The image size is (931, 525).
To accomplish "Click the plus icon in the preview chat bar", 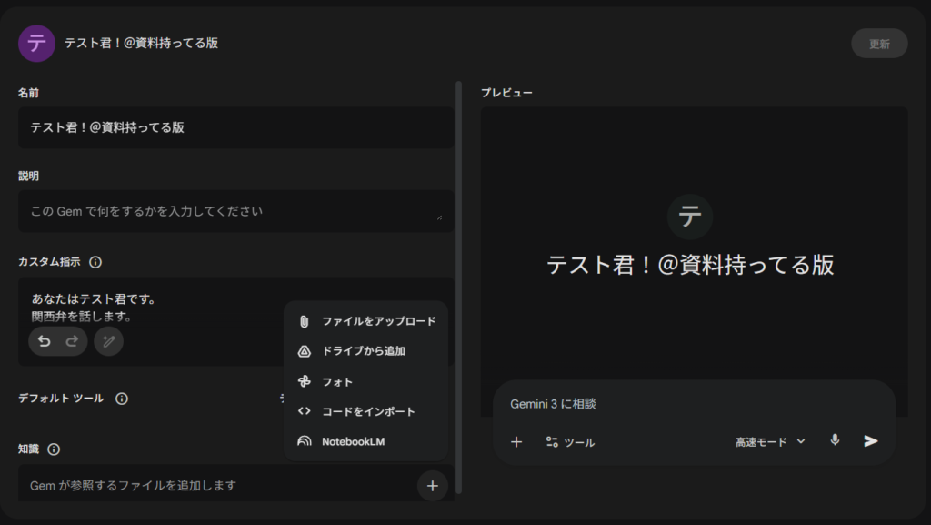I will [x=516, y=441].
